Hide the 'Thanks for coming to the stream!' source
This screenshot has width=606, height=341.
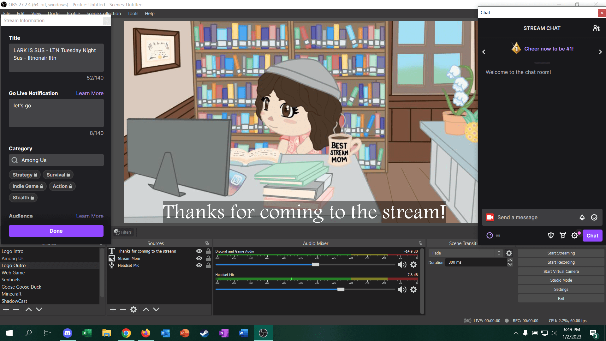199,251
